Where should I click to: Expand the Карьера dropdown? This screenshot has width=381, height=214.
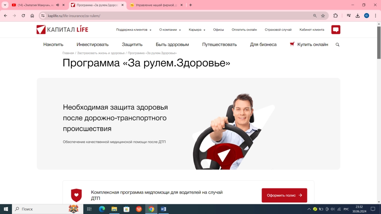197,30
